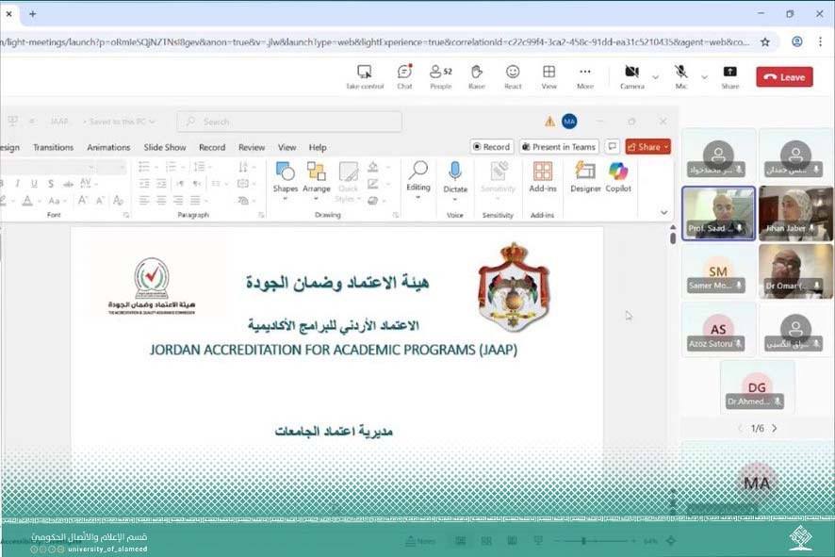Click the Share screen icon
This screenshot has width=835, height=557.
729,75
